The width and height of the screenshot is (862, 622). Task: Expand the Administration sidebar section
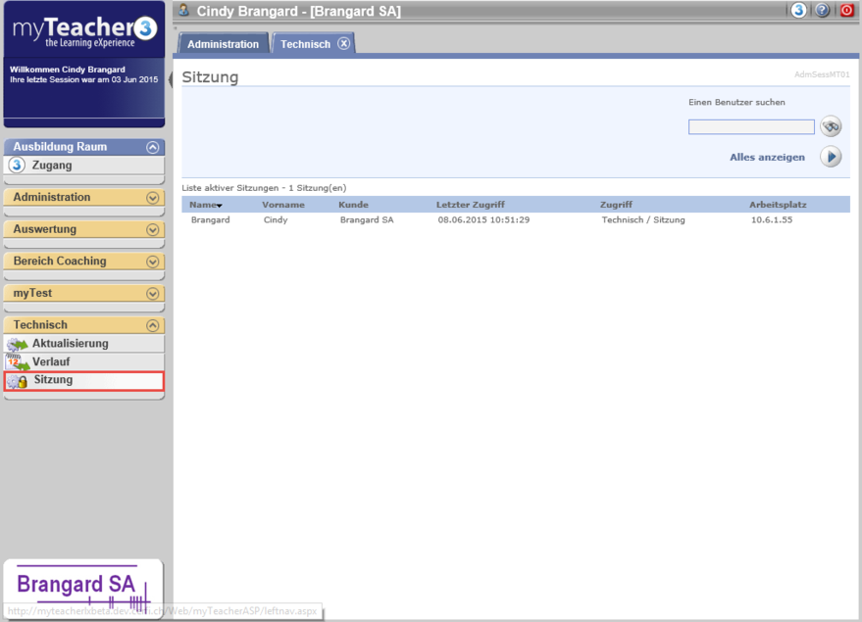click(x=152, y=198)
